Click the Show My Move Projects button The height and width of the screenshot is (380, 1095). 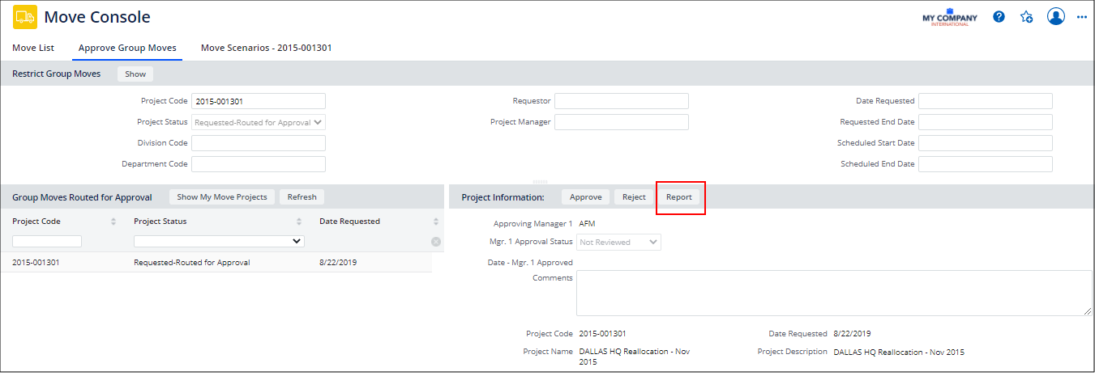click(222, 197)
